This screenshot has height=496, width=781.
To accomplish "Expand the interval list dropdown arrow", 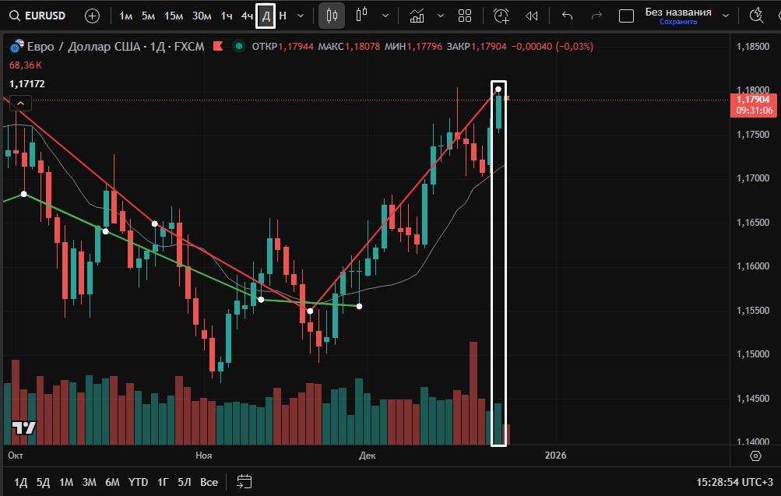I will (301, 16).
